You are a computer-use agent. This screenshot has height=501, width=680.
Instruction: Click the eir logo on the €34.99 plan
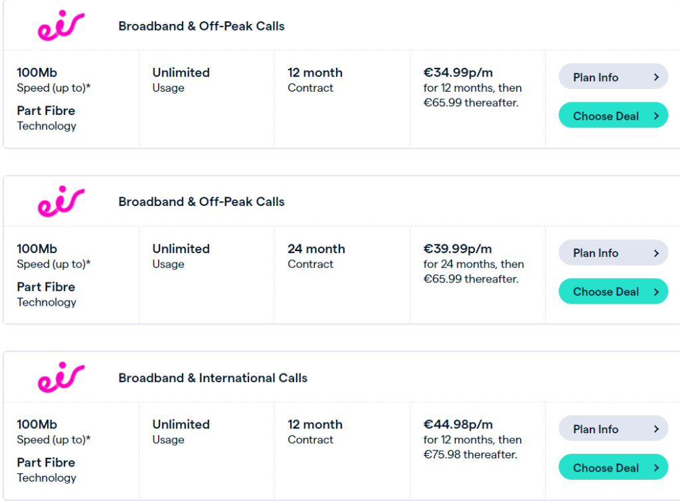61,26
